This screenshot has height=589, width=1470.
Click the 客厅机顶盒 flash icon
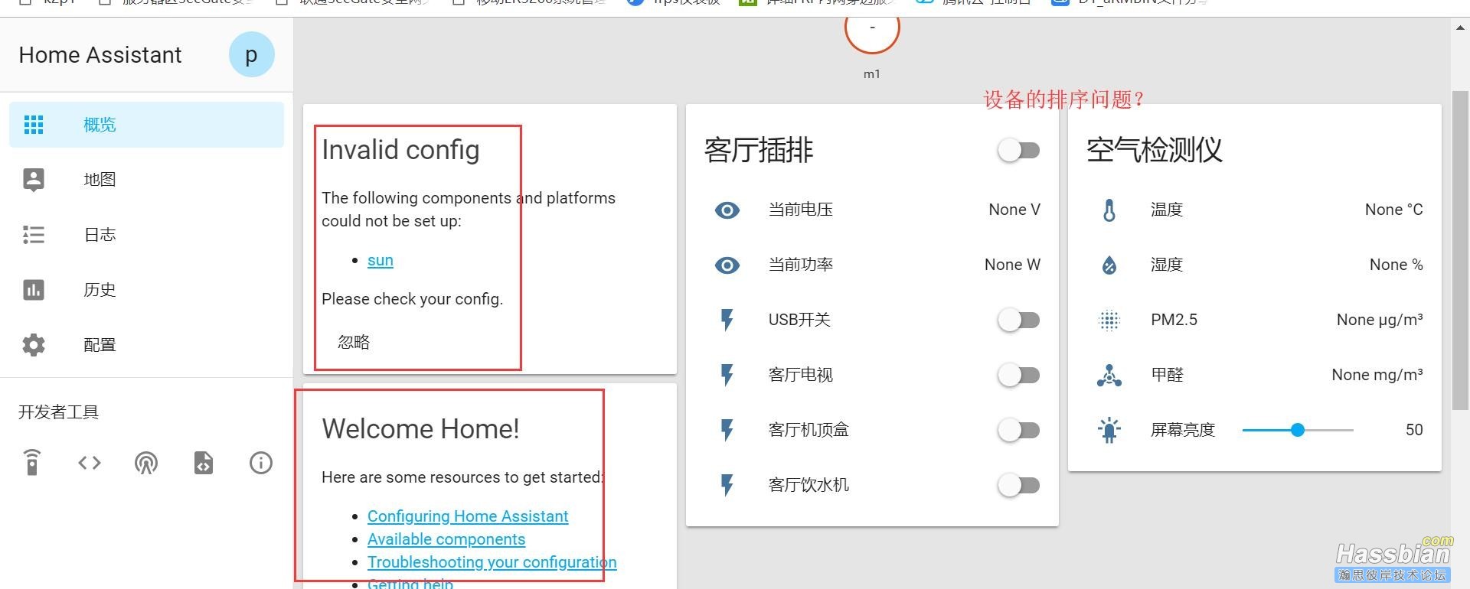coord(727,431)
